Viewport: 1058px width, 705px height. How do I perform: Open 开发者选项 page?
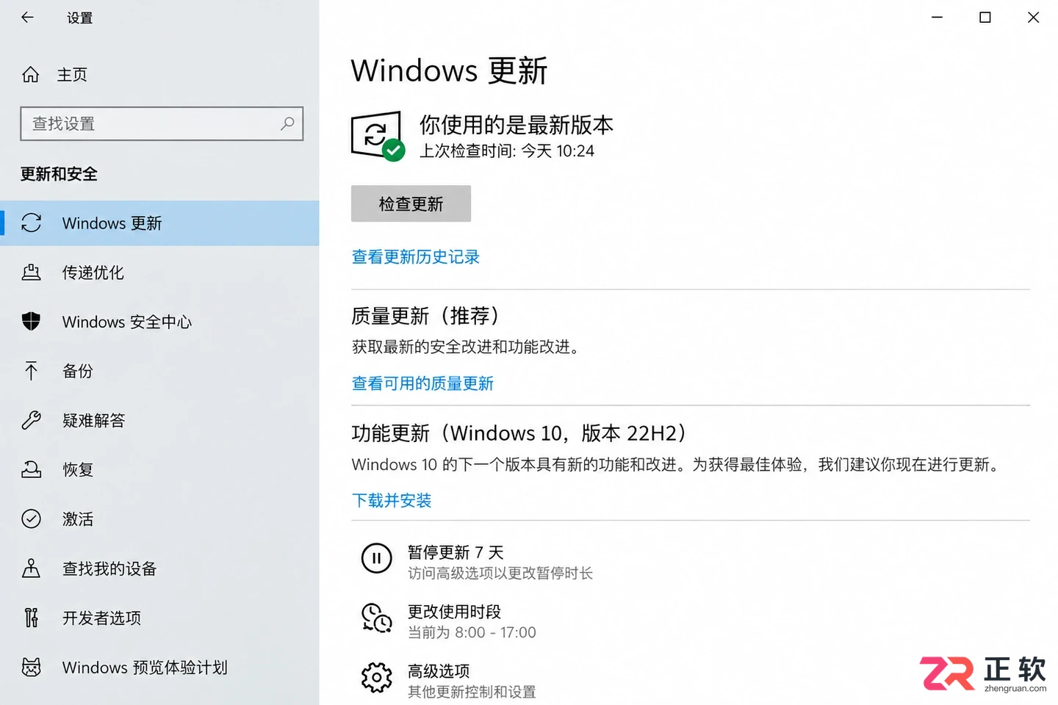[x=159, y=618]
